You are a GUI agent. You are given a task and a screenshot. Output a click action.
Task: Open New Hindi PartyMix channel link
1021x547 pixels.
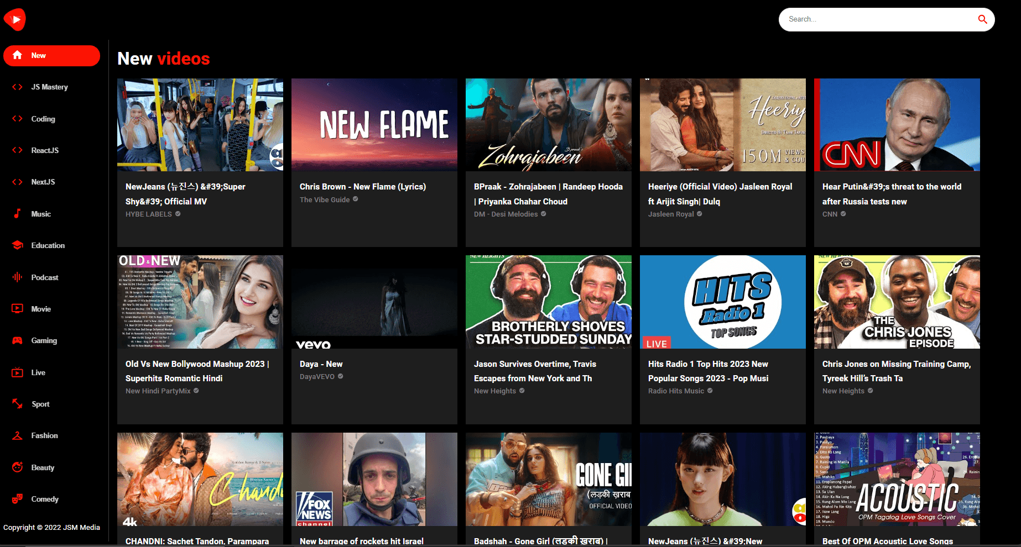point(158,391)
